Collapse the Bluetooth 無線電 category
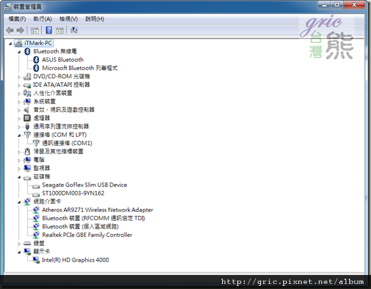 coord(19,52)
